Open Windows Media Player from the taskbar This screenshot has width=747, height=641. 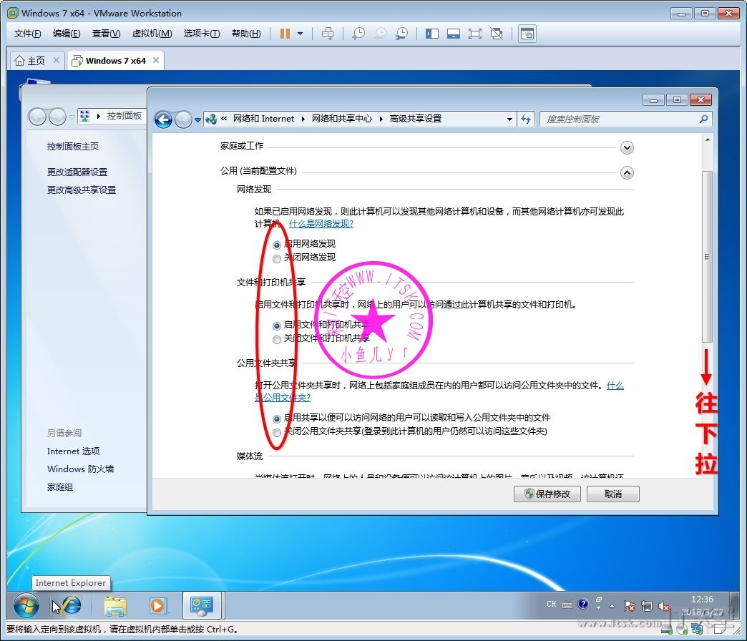(x=157, y=606)
